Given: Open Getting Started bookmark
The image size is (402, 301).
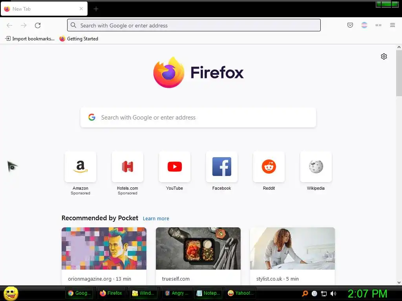Looking at the screenshot, I should tap(79, 39).
